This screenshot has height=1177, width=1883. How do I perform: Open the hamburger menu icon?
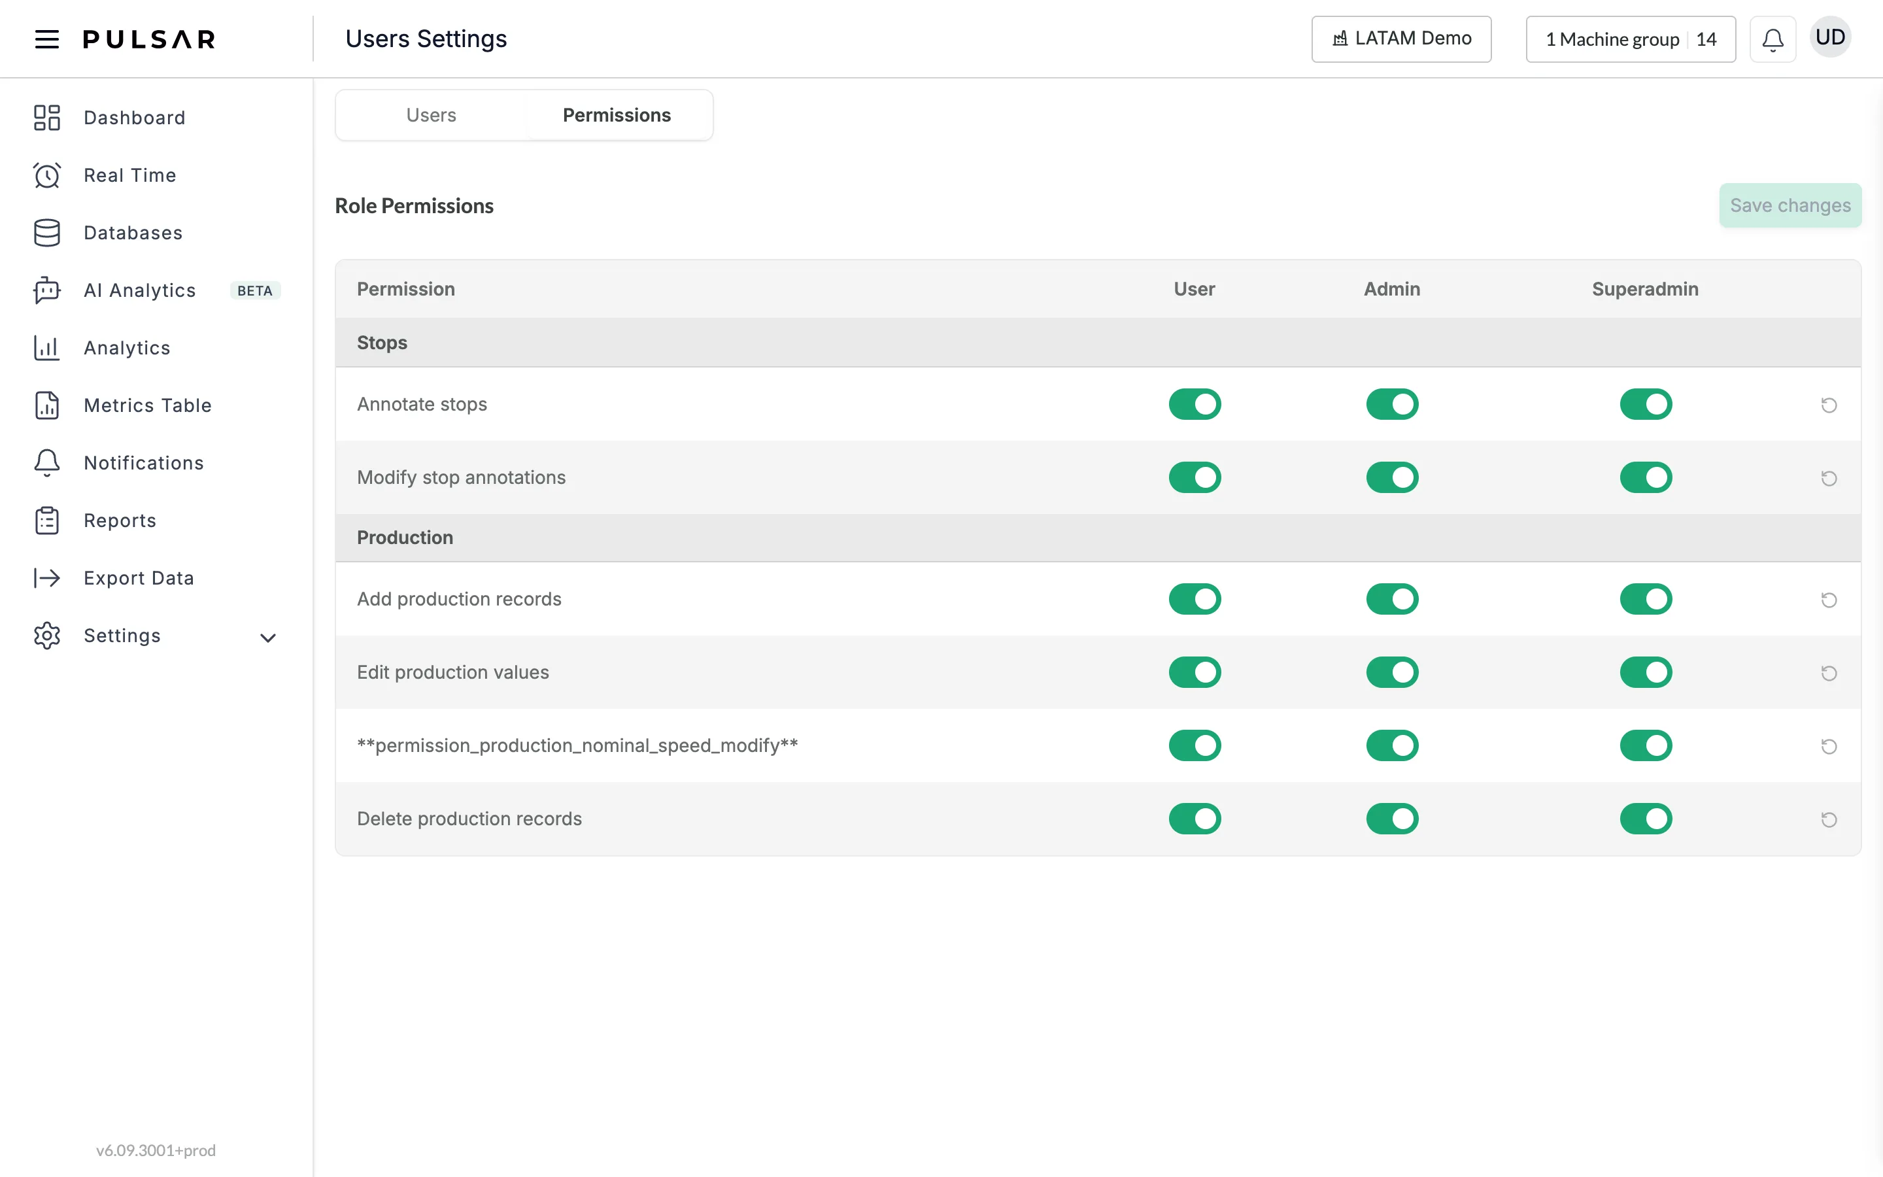tap(46, 39)
